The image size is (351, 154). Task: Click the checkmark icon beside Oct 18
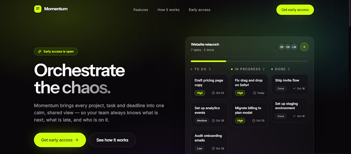[295, 89]
